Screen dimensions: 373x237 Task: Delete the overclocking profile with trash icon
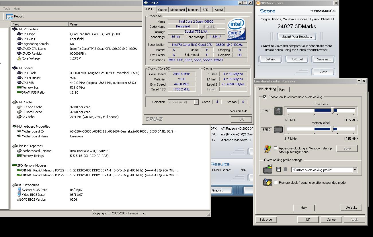pyautogui.click(x=285, y=170)
